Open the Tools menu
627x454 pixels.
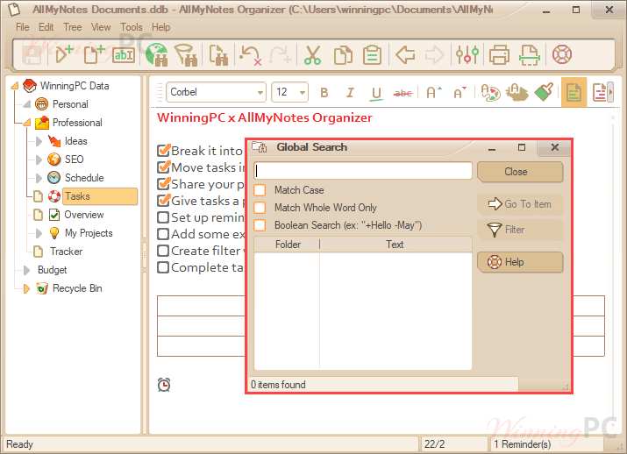pos(132,27)
